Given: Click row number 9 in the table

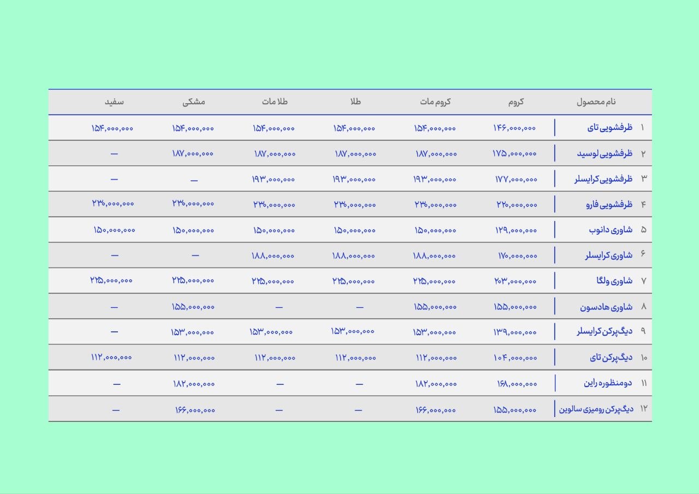Looking at the screenshot, I should click(643, 331).
